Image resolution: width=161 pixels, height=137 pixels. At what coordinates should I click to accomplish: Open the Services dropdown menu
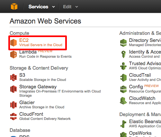(42, 7)
